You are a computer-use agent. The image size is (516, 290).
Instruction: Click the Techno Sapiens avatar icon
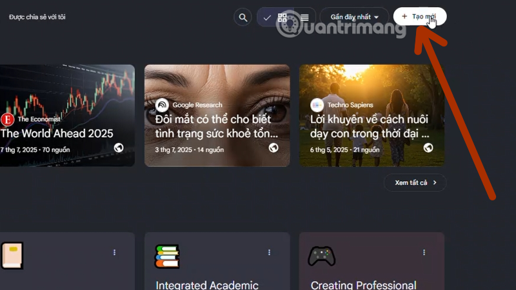317,105
